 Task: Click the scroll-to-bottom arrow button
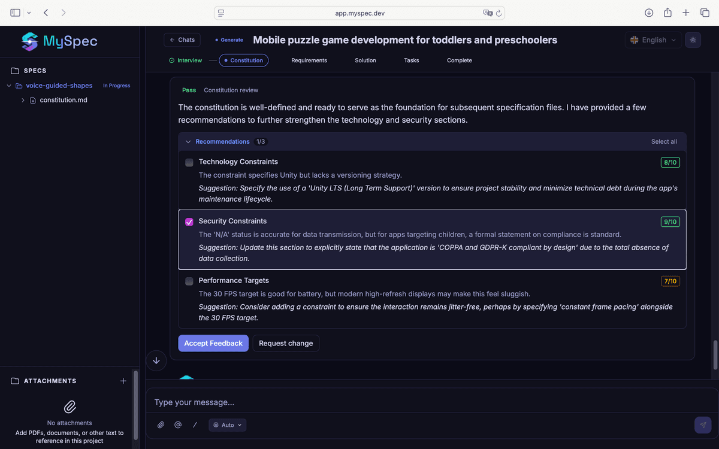pyautogui.click(x=156, y=360)
